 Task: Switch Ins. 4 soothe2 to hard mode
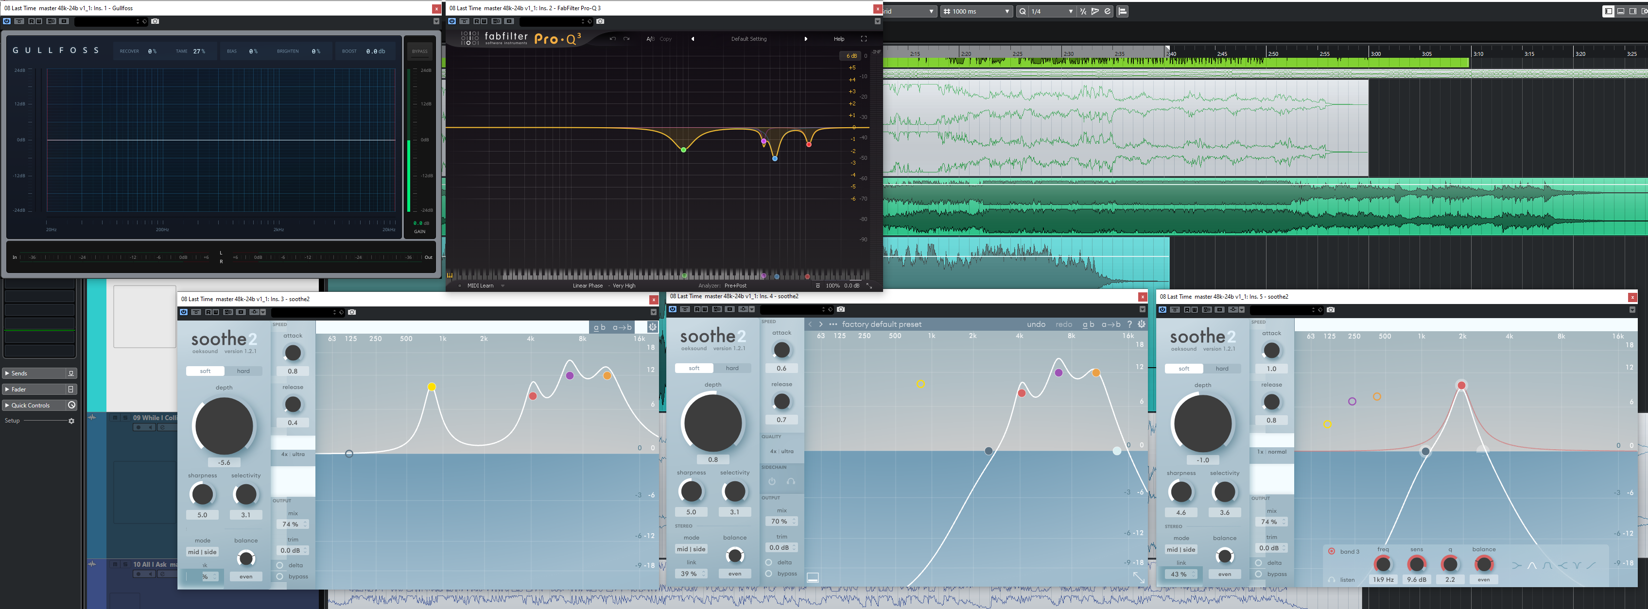[x=732, y=368]
